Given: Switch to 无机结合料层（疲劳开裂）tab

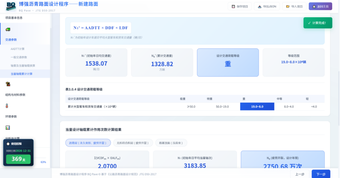Looking at the screenshot, I should 133,143.
